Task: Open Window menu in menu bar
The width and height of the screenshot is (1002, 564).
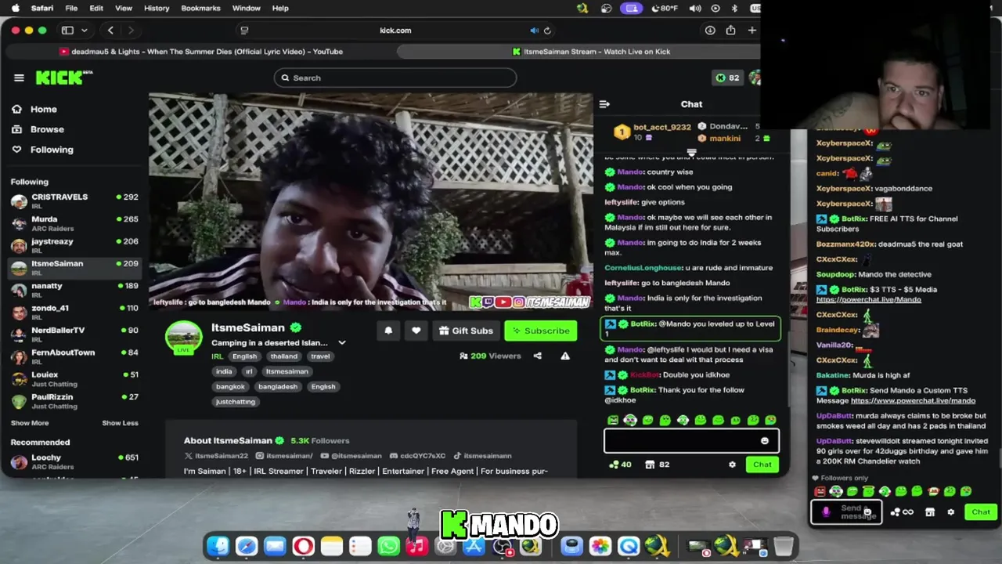Action: (x=246, y=8)
